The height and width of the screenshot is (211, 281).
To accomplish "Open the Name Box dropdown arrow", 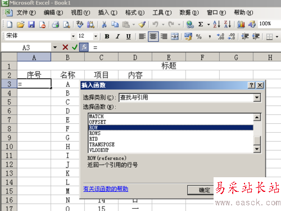I will (x=55, y=47).
